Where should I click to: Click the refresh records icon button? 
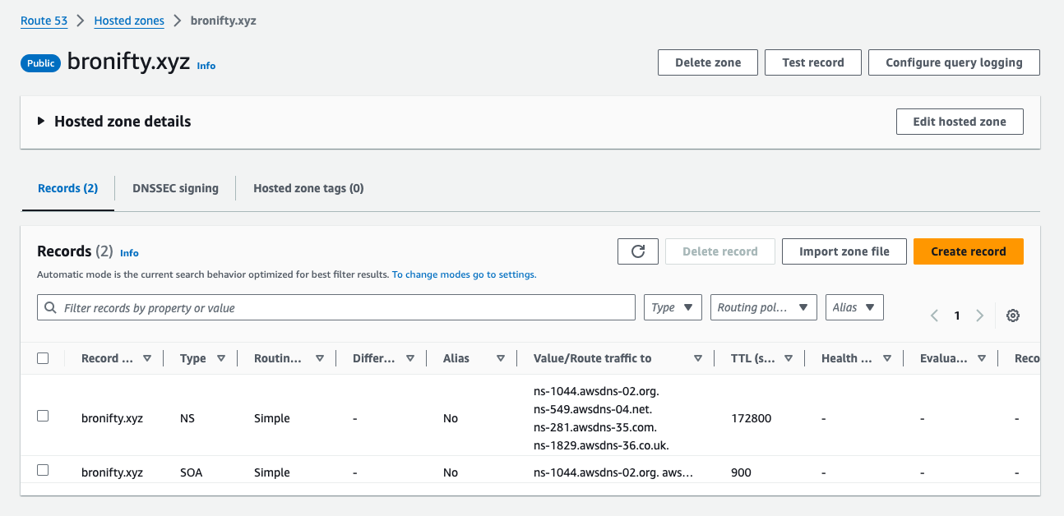click(x=637, y=251)
